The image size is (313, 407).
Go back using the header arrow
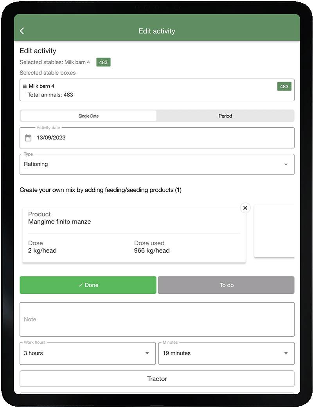[x=22, y=31]
